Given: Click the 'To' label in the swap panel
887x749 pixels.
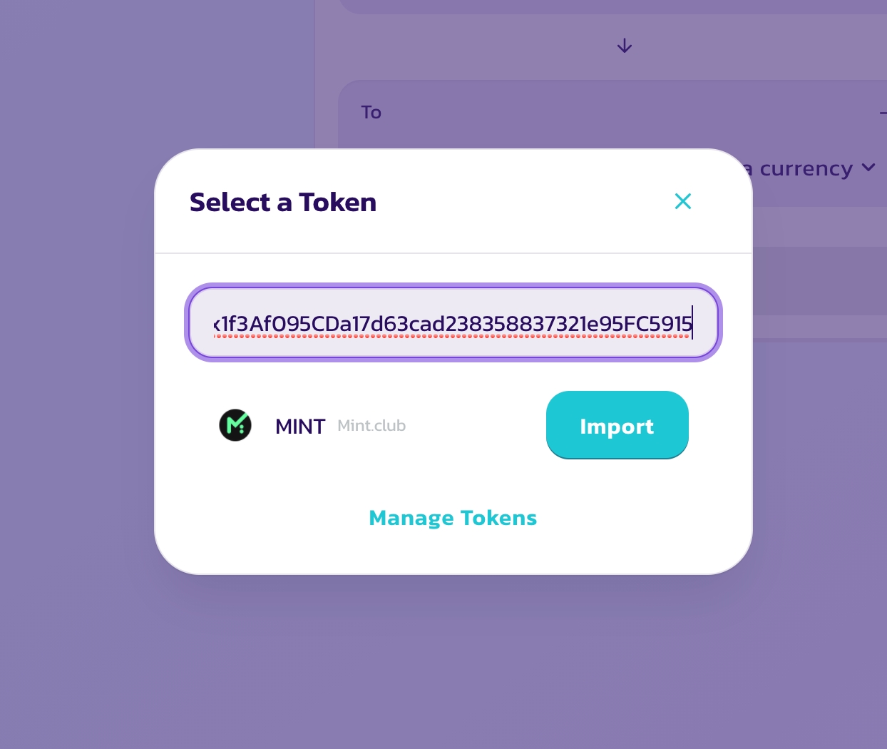Looking at the screenshot, I should point(371,113).
